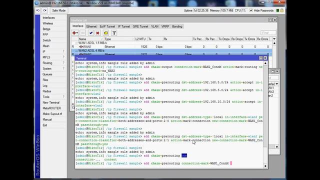Open Interfaces in sidebar menu
This screenshot has width=320, height=180.
coord(53,18)
